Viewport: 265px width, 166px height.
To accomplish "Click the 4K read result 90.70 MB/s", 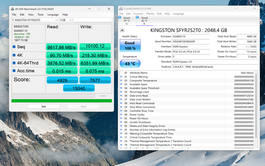I will [61, 55].
